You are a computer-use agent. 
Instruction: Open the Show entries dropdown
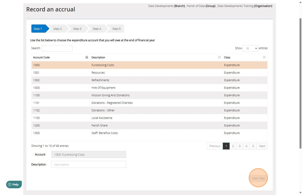[x=250, y=48]
